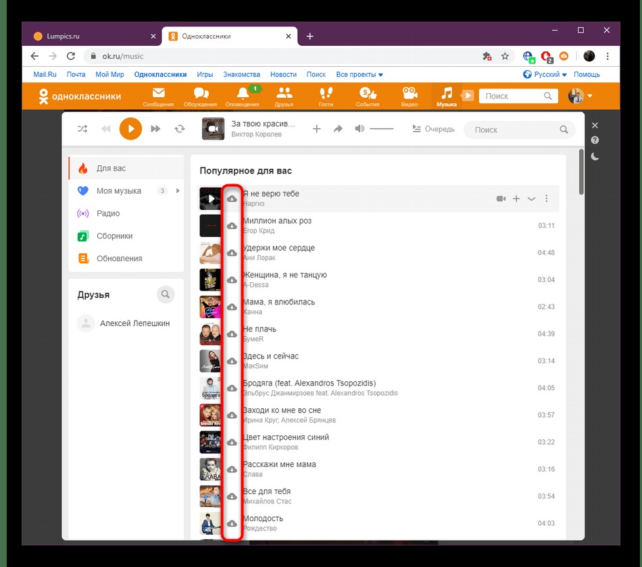The image size is (642, 567).
Task: Click the Одноклассники logo
Action: click(80, 97)
